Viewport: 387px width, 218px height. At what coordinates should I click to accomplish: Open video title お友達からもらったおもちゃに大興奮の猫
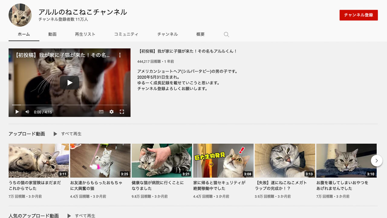[96, 186]
